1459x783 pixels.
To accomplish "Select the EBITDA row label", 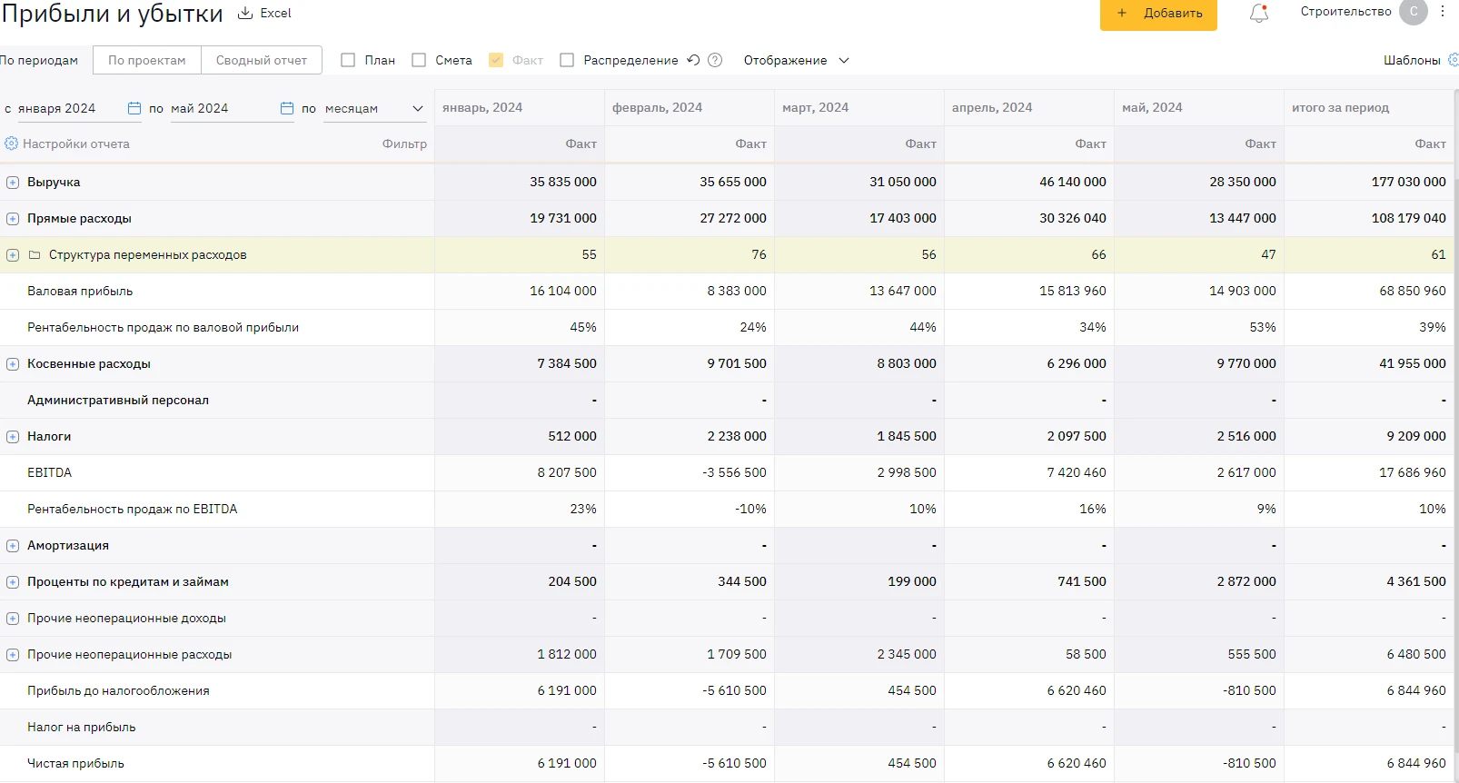I will 50,472.
